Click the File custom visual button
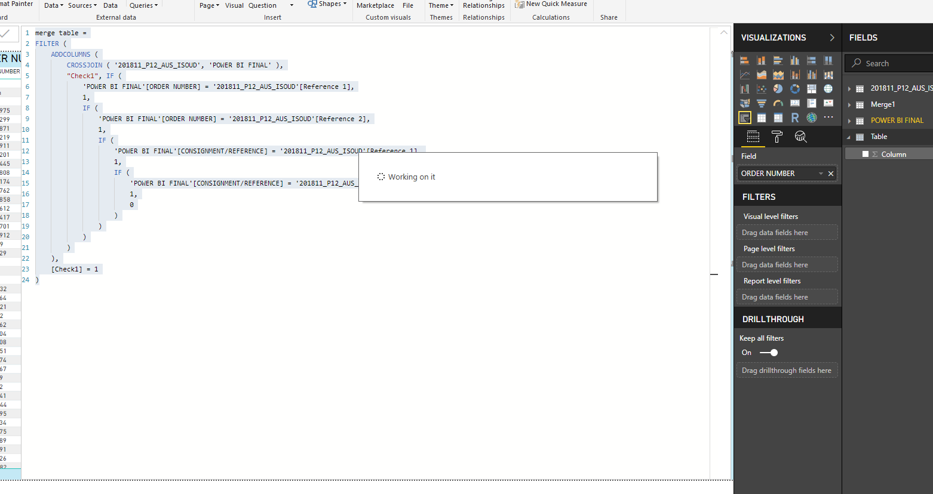Screen dimensions: 933x494 408,5
